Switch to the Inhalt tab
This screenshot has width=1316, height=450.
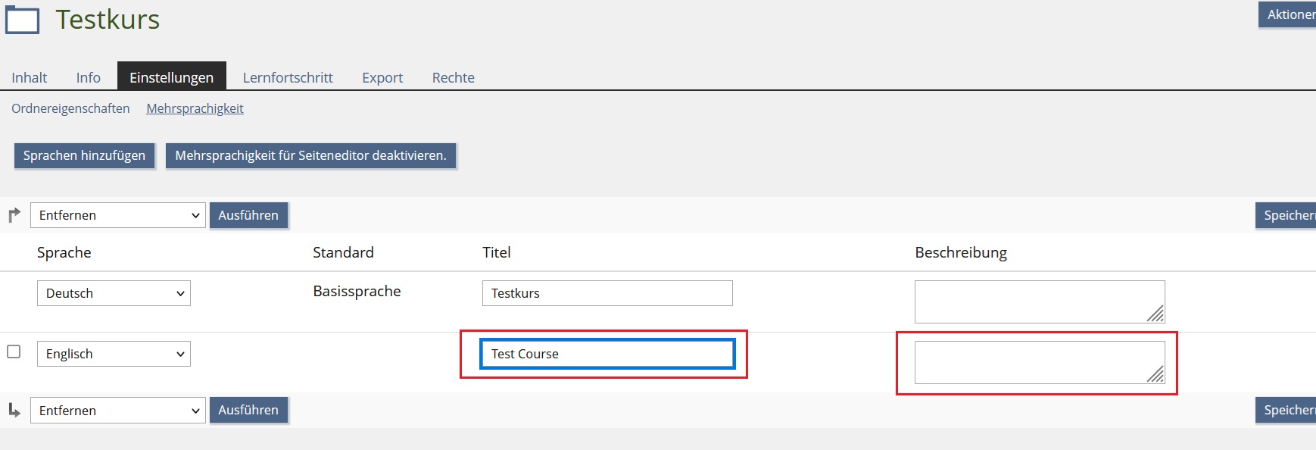click(x=30, y=77)
